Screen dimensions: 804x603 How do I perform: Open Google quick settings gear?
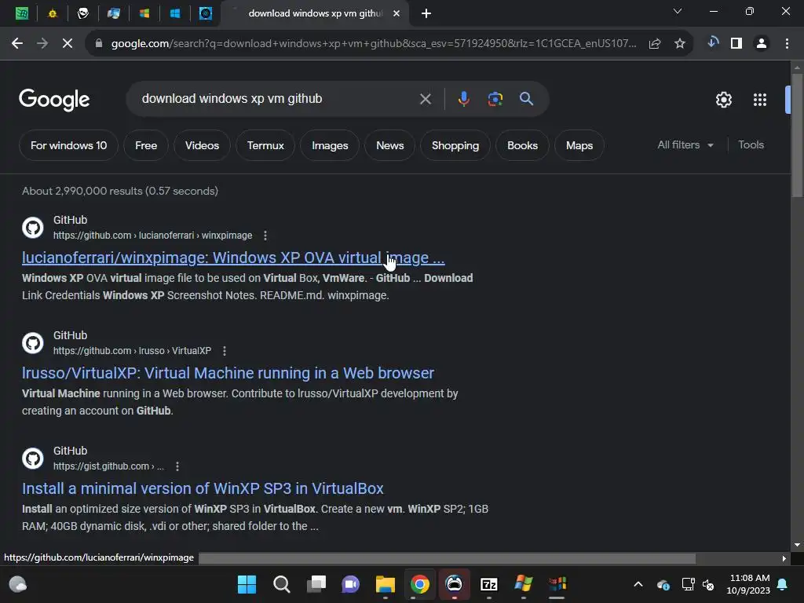pos(723,100)
